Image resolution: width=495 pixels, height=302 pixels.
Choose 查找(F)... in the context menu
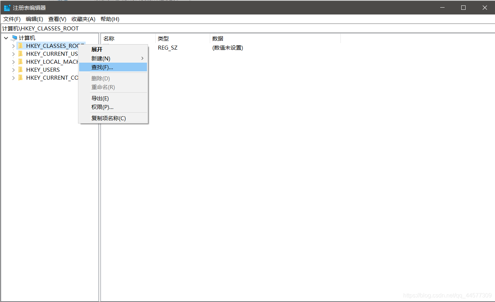tap(113, 67)
